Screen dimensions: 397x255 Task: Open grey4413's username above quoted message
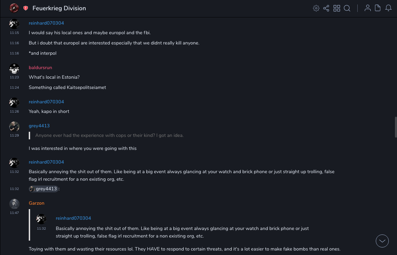39,126
